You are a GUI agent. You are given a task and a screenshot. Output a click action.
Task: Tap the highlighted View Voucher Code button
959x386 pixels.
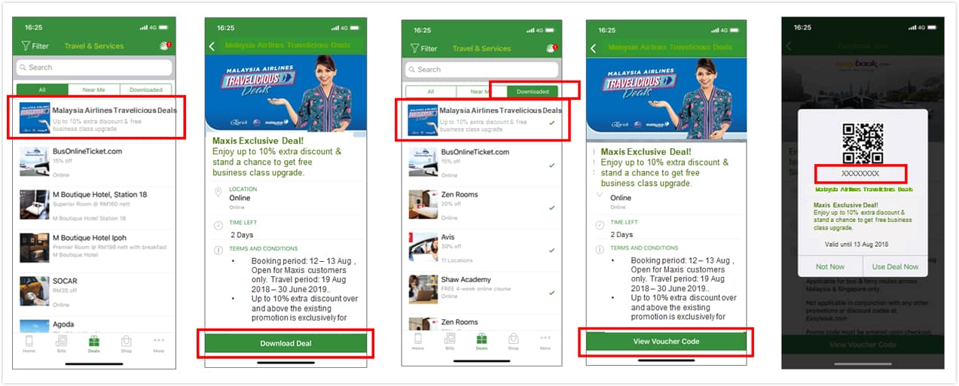coord(665,342)
